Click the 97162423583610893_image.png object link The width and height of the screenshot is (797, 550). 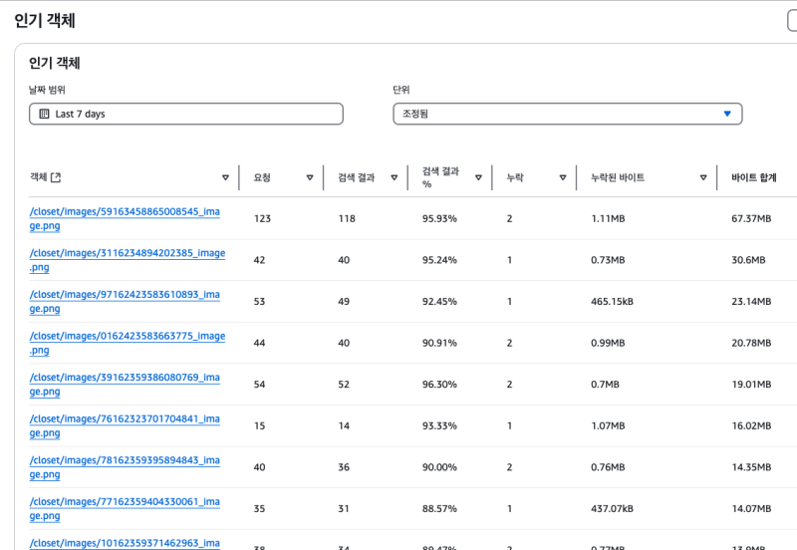click(125, 295)
